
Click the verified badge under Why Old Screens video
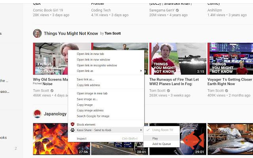coord(52,90)
